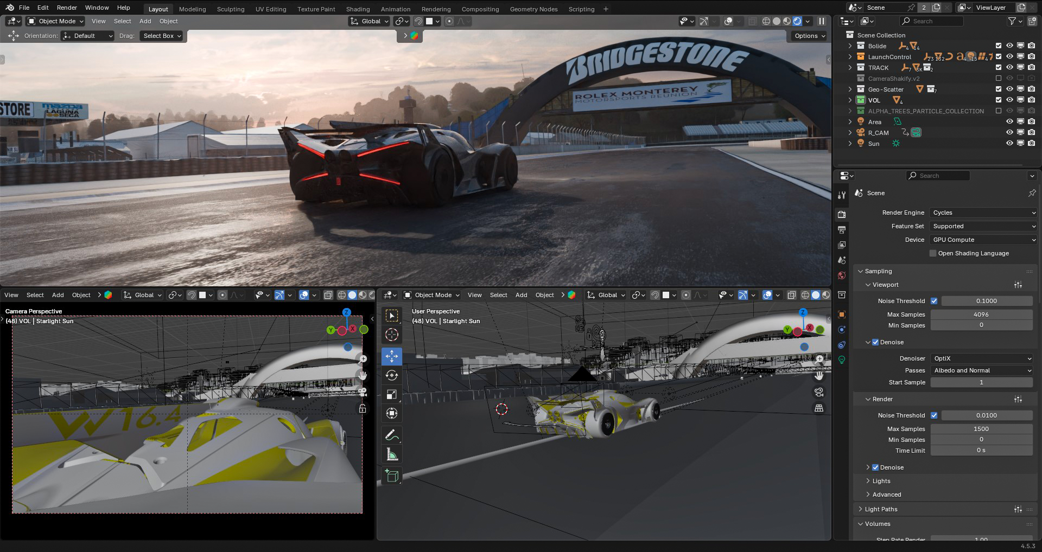The width and height of the screenshot is (1042, 552).
Task: Enable the ALPHA_TREES_PARTICLE_COLLECTION checkbox
Action: click(x=998, y=111)
